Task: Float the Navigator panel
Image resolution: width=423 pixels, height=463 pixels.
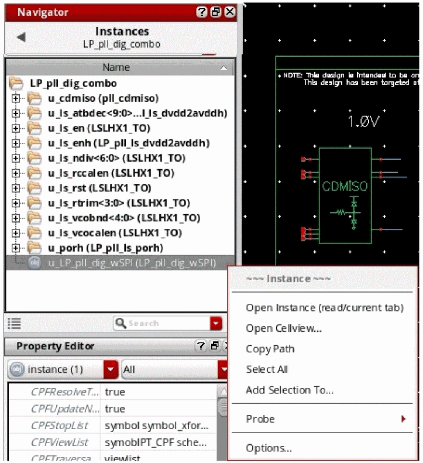Action: pos(216,12)
